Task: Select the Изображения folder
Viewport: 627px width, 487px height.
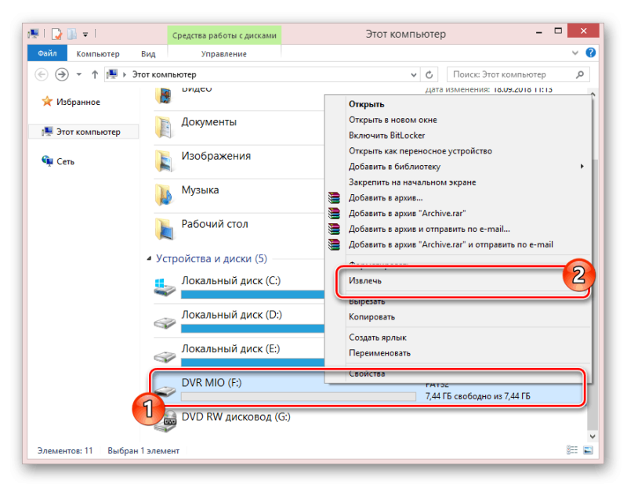Action: tap(216, 156)
